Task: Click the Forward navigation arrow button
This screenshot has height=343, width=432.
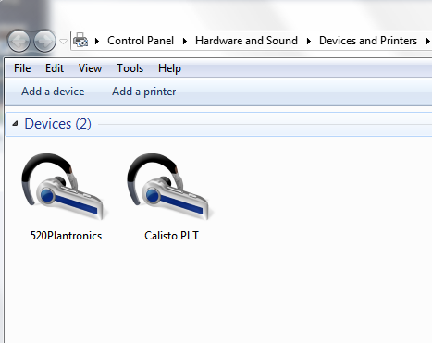Action: [44, 41]
